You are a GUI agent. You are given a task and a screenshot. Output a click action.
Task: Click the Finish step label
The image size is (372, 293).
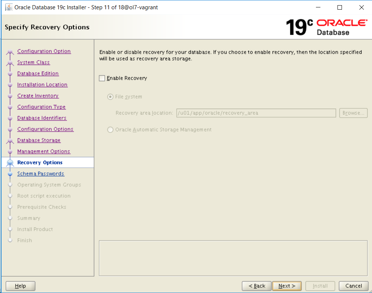(x=25, y=241)
